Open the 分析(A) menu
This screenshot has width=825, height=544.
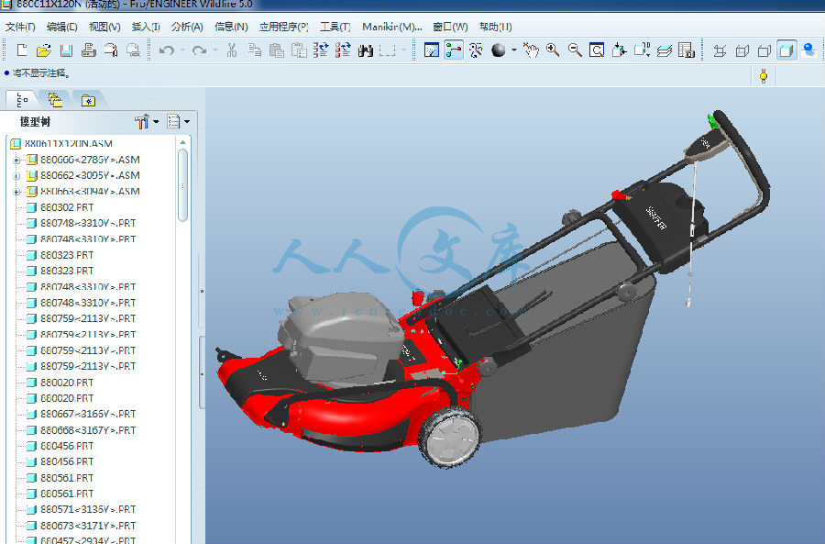pyautogui.click(x=187, y=27)
